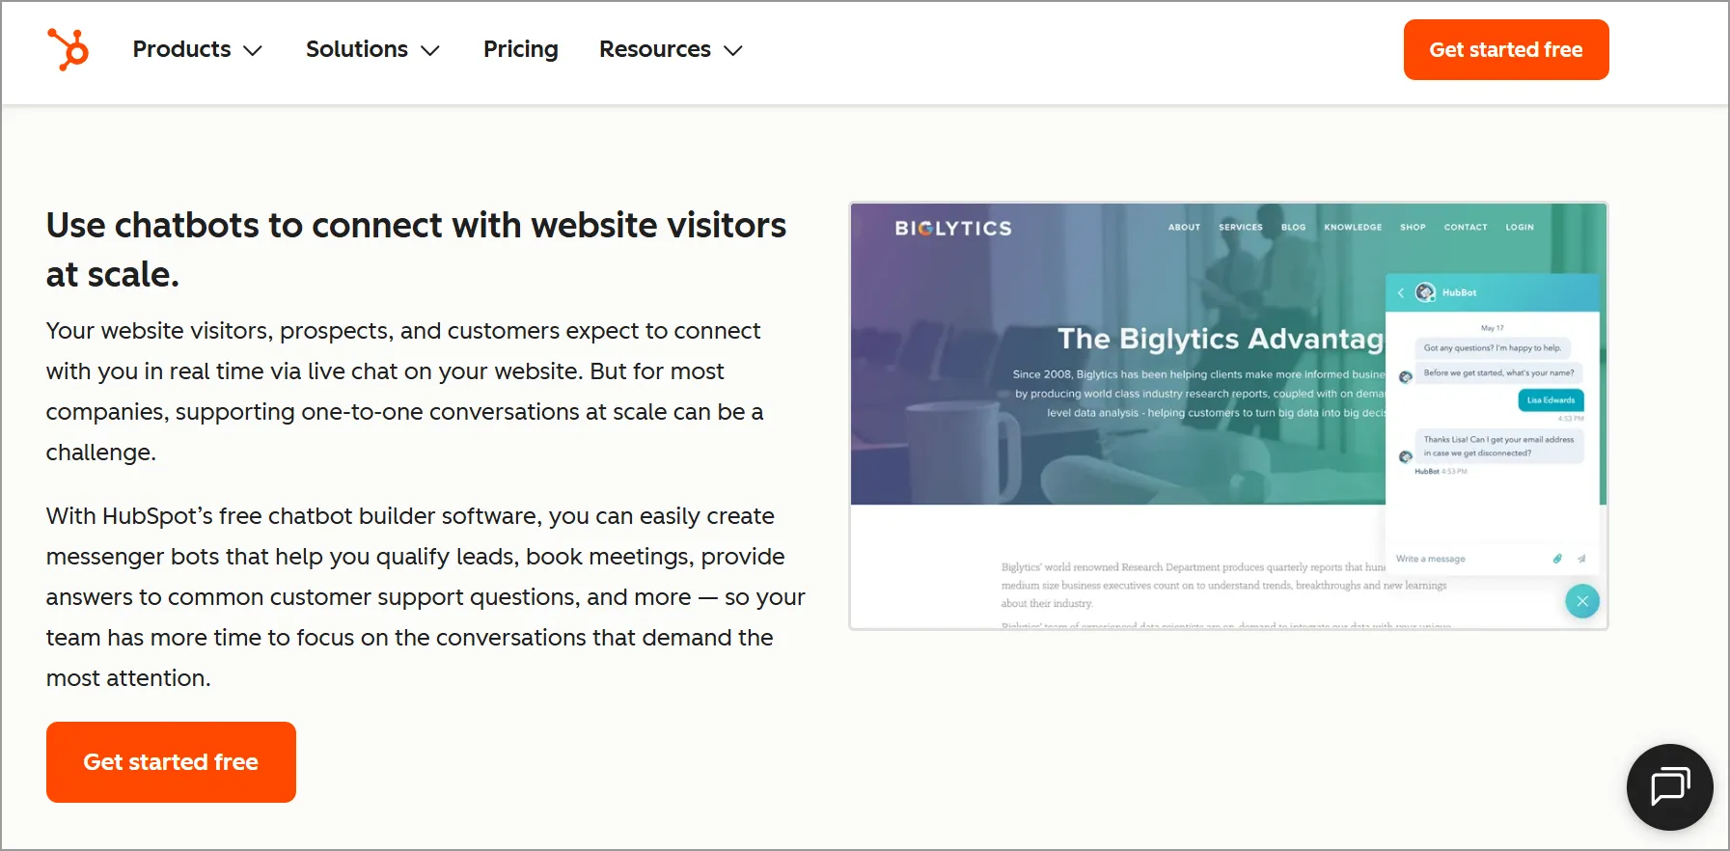Click the 'Your website visitors, prospects' paragraph
This screenshot has width=1730, height=851.
click(x=404, y=392)
